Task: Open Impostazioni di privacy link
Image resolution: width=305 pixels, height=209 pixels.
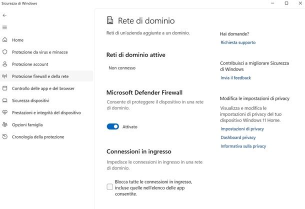Action: 242,129
